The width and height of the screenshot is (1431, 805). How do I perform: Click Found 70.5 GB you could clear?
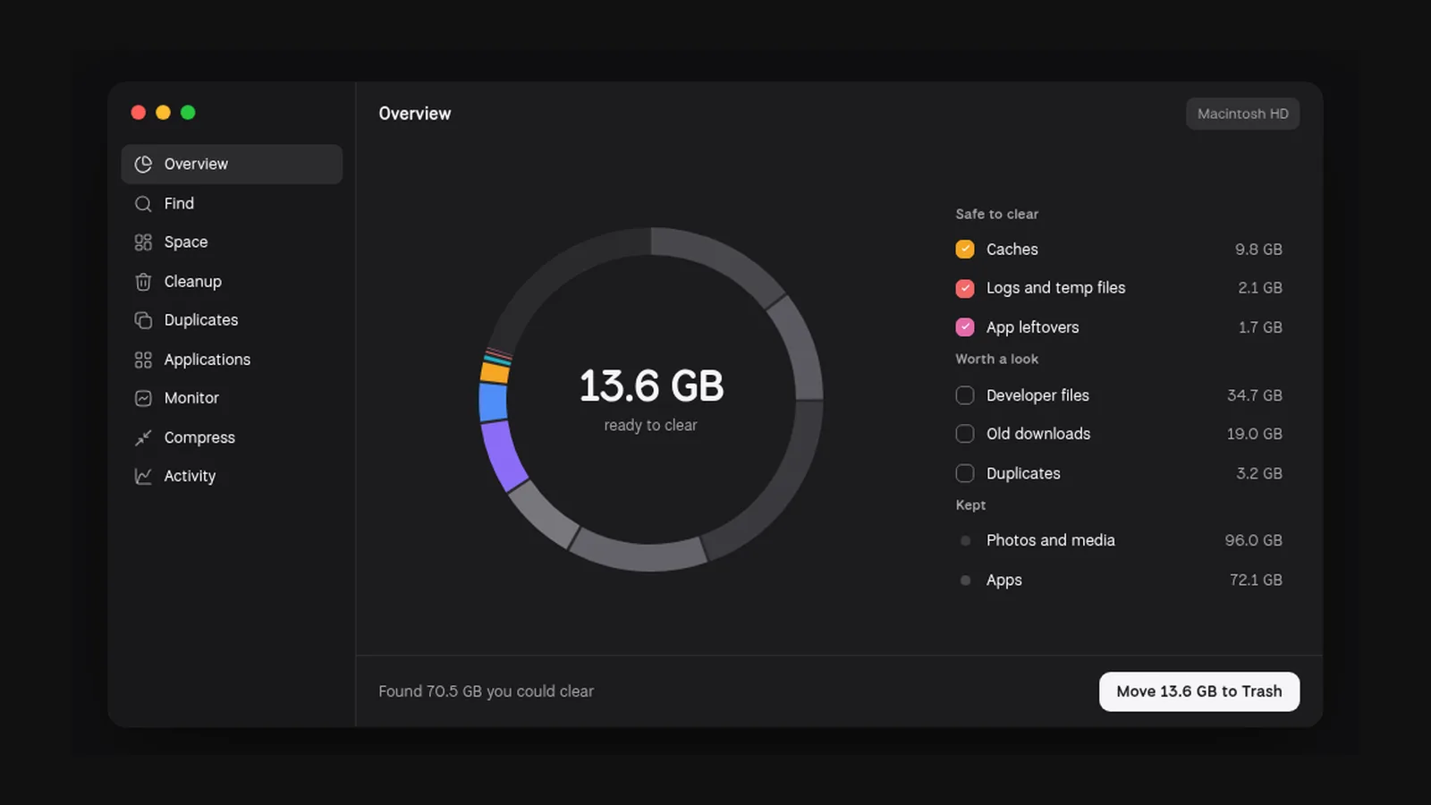coord(486,691)
